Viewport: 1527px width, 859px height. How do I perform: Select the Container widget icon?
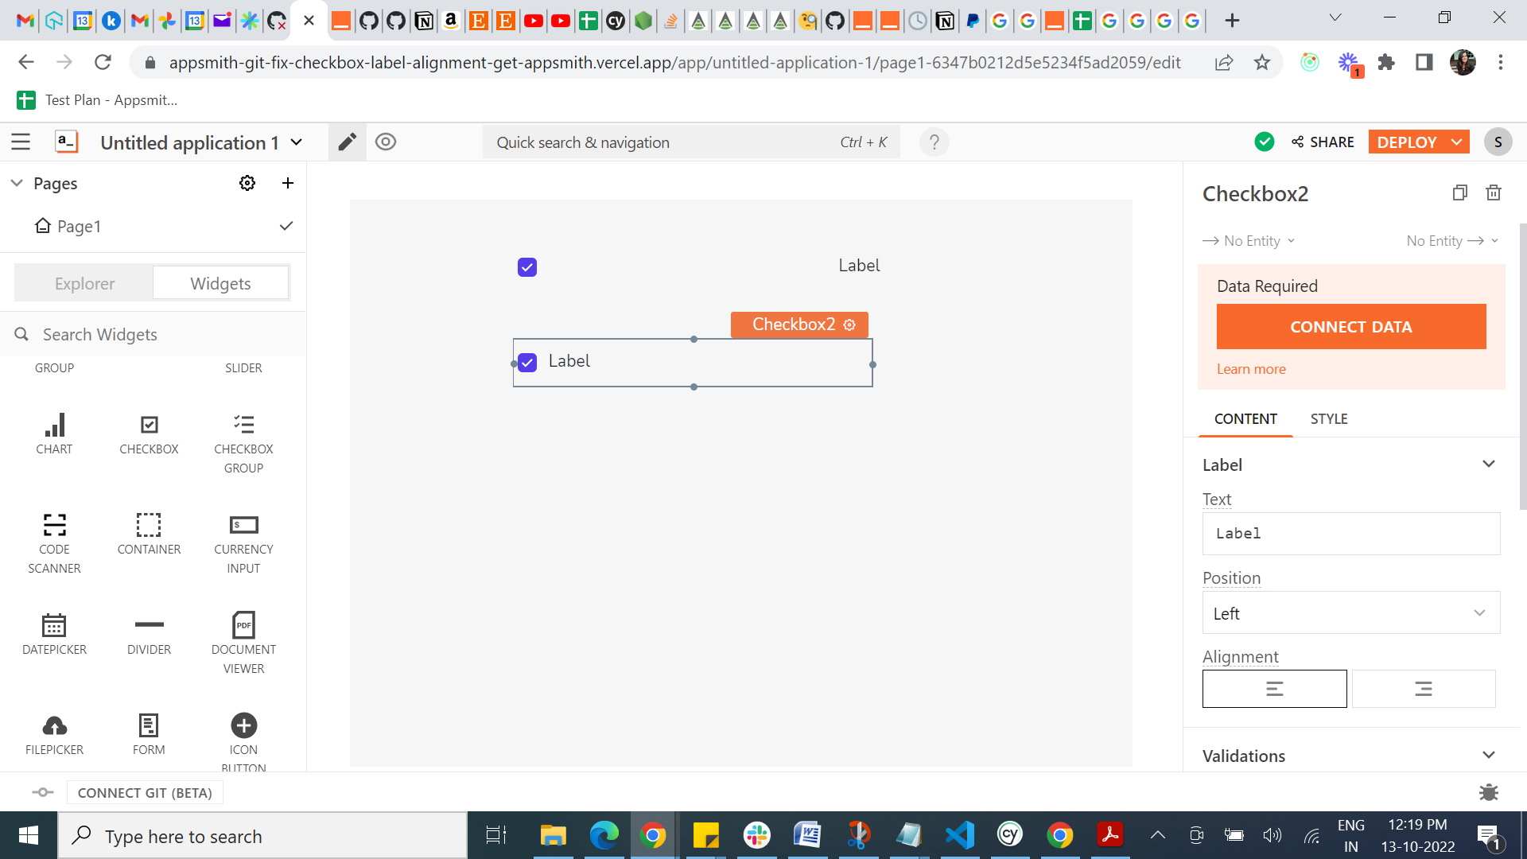click(x=149, y=526)
